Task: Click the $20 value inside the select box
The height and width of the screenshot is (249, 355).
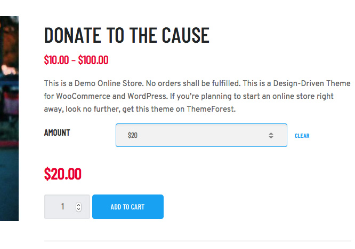Action: pyautogui.click(x=132, y=135)
